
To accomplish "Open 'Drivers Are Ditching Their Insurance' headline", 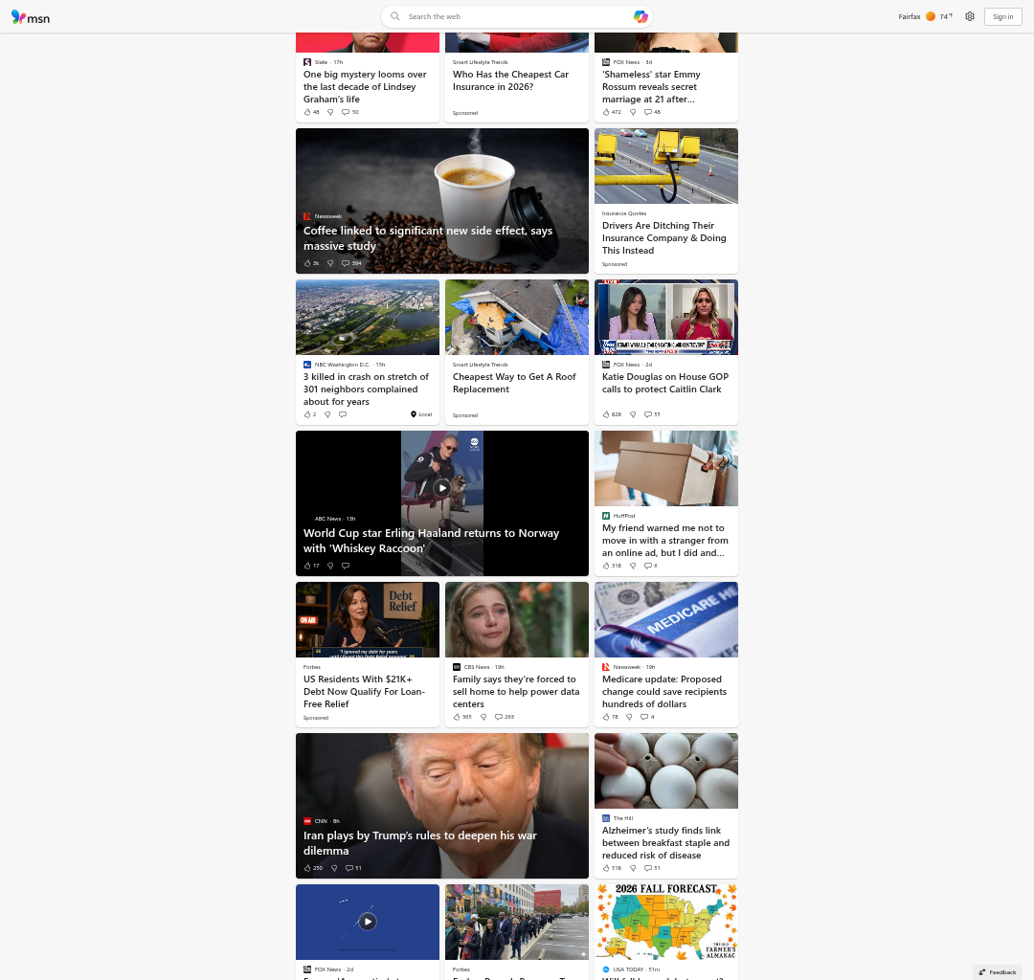I will (x=664, y=238).
